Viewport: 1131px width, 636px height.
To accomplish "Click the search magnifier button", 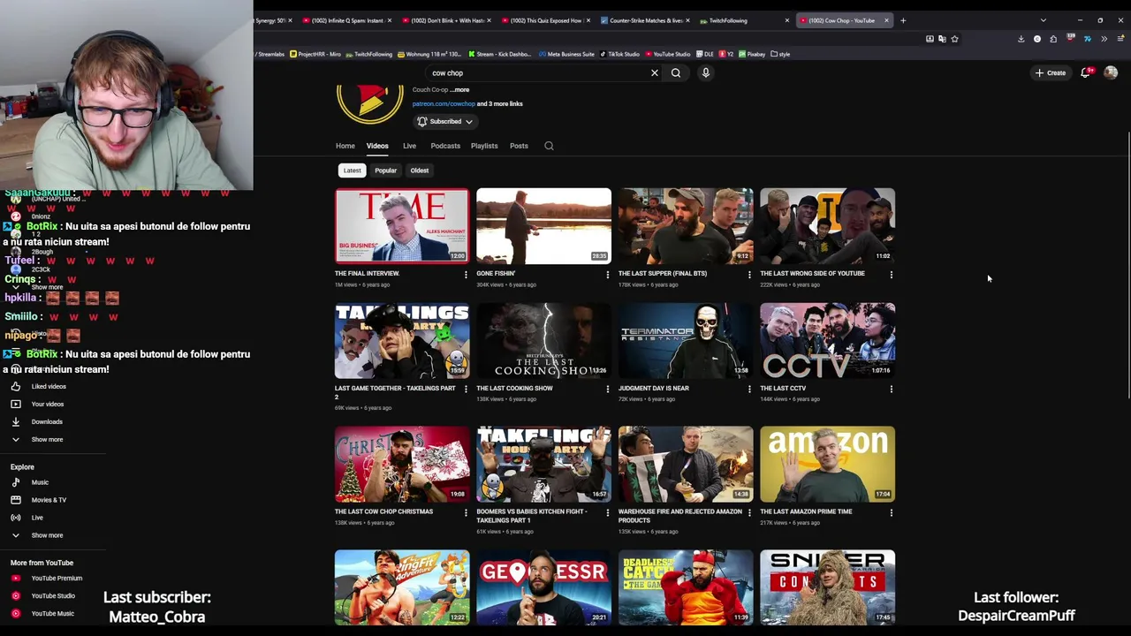I will click(x=676, y=73).
